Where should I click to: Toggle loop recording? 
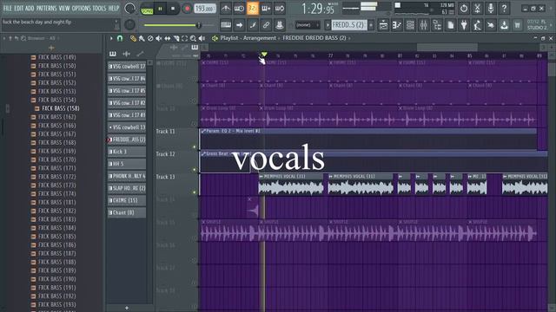coord(280,9)
